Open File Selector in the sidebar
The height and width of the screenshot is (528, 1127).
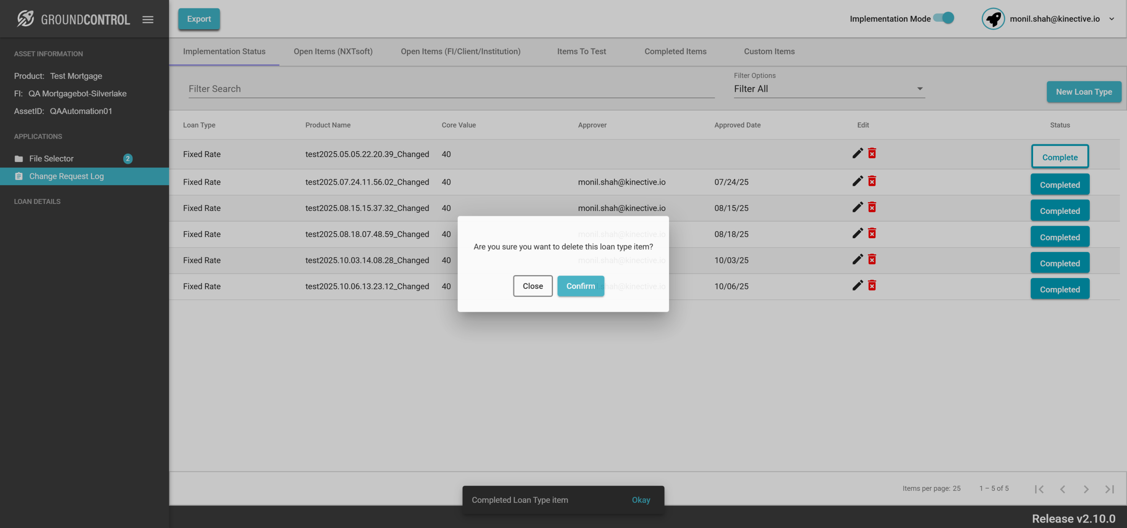(x=51, y=159)
